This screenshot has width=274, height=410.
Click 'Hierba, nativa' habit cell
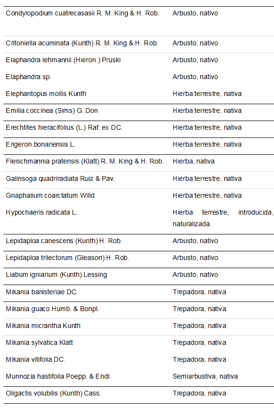click(x=193, y=161)
